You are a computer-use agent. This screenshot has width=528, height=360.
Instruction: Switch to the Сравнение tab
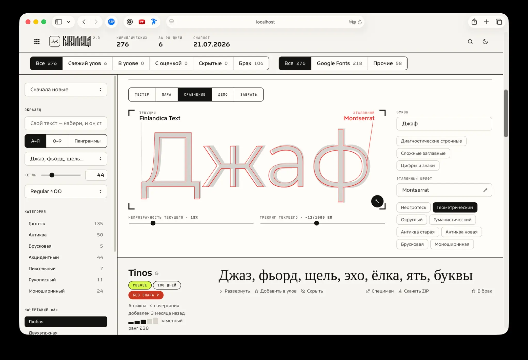[195, 94]
